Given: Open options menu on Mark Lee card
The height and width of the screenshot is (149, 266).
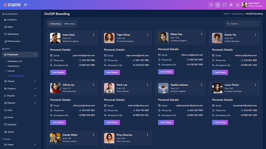Looking at the screenshot, I should pos(147,85).
